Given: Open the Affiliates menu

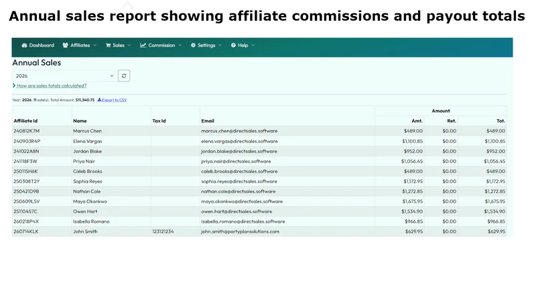Looking at the screenshot, I should [80, 45].
